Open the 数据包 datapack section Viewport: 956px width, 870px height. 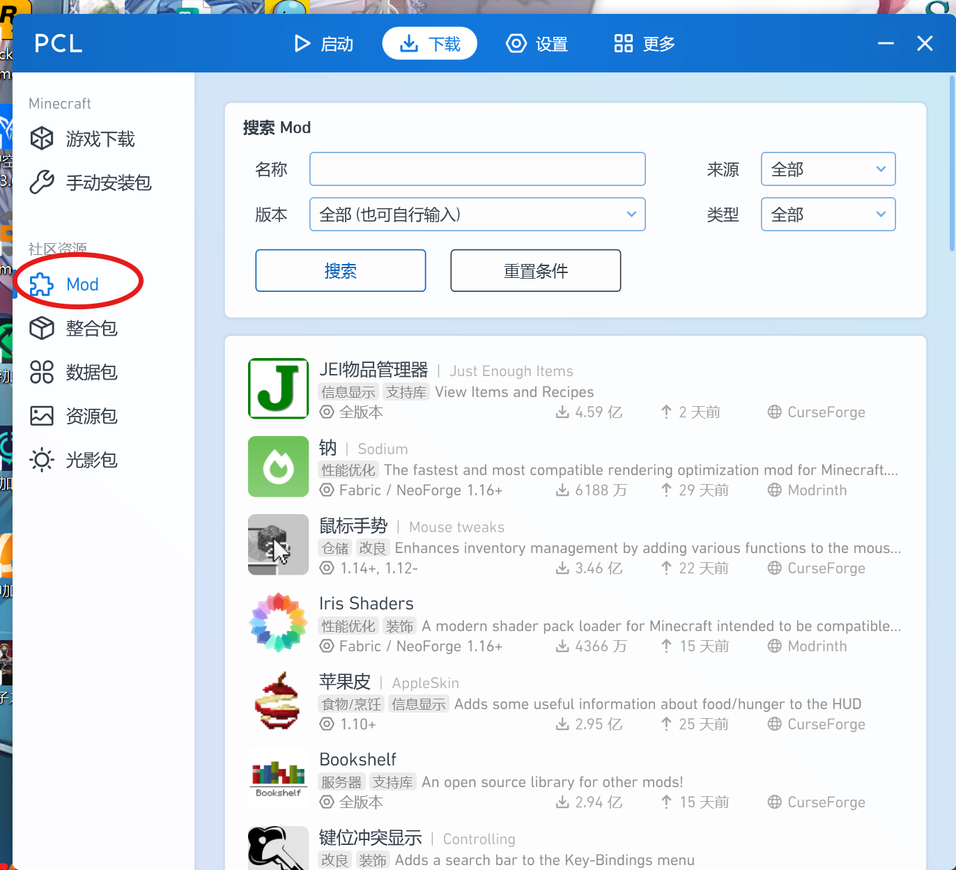pyautogui.click(x=74, y=372)
